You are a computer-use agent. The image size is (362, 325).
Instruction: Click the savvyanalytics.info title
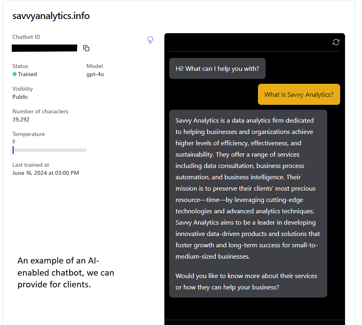51,16
